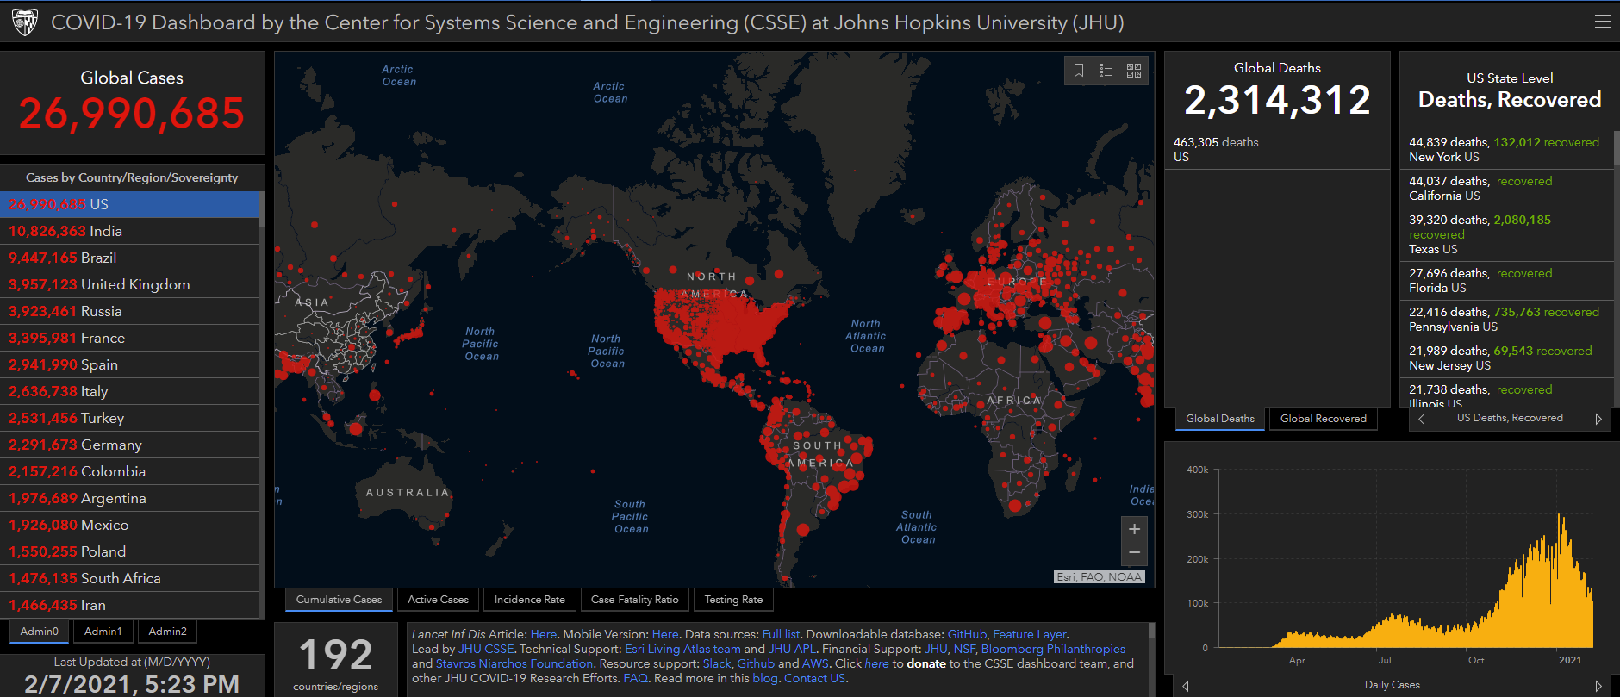The height and width of the screenshot is (697, 1620).
Task: Show previous chart before Daily Cases
Action: (1186, 686)
